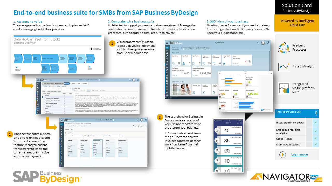This screenshot has width=332, height=186.
Task: Click the Learn more link
Action: coord(299,154)
